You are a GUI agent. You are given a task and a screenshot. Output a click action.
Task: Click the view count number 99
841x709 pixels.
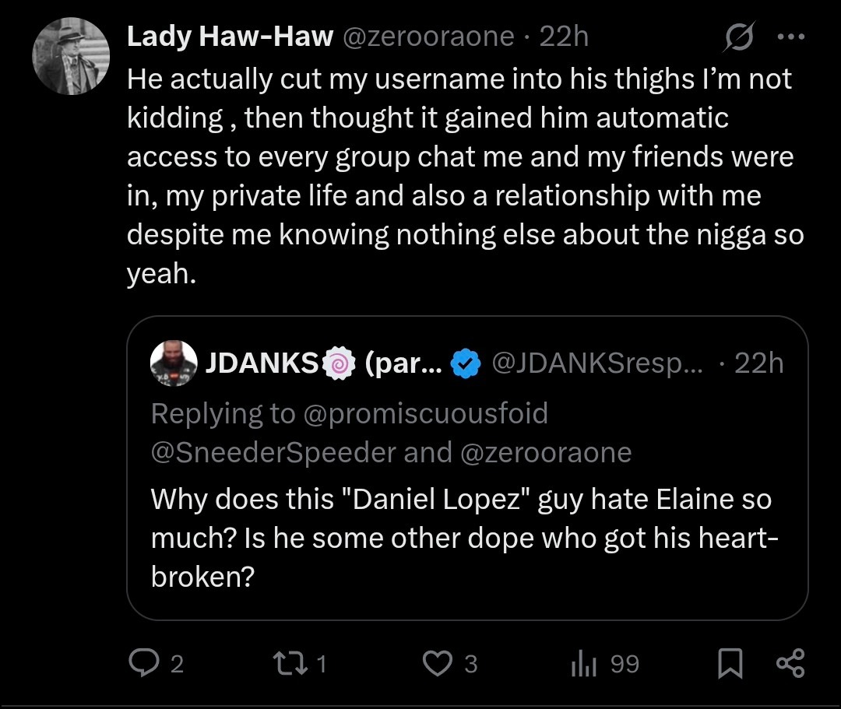[x=625, y=664]
